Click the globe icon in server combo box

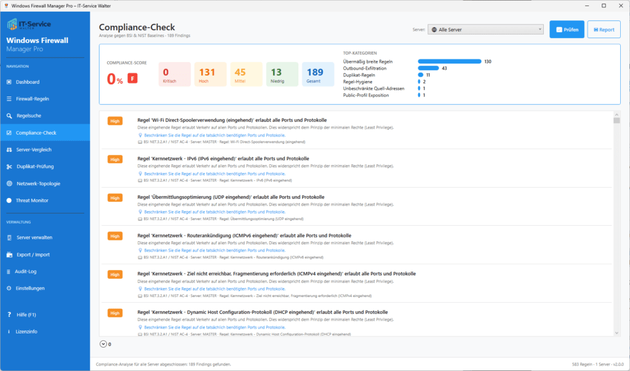pos(434,30)
